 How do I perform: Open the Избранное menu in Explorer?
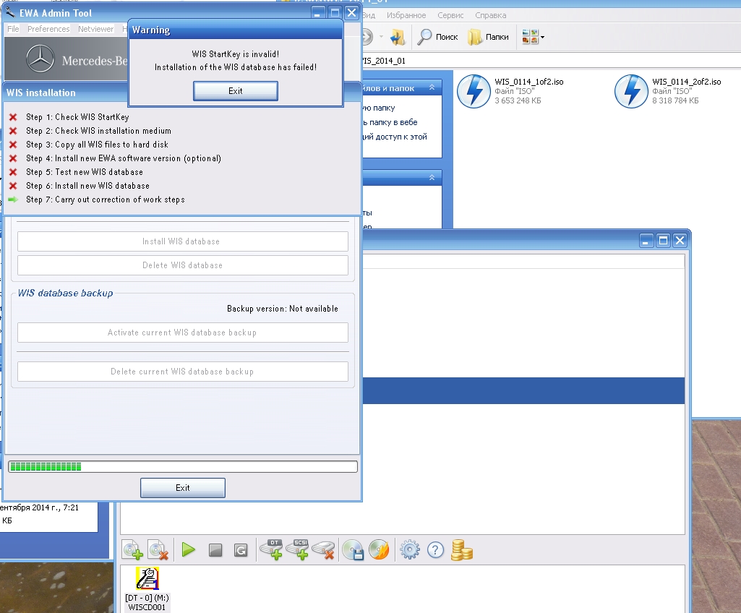pos(406,15)
